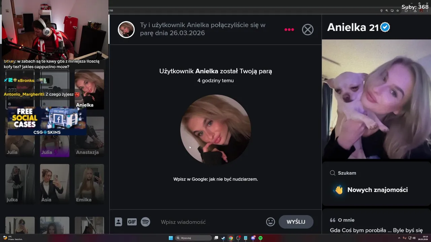Screen dimensions: 431x242
Task: Open the three-dot chat options menu
Action: (289, 30)
